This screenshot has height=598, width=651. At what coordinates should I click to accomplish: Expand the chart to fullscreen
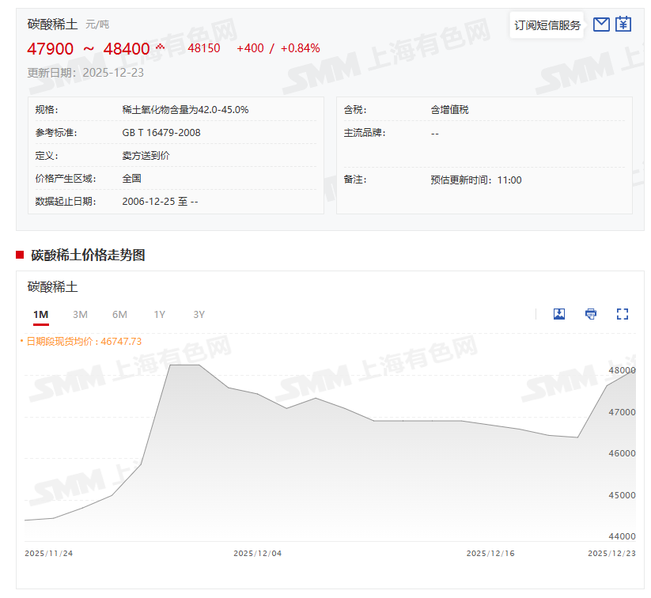[x=623, y=314]
